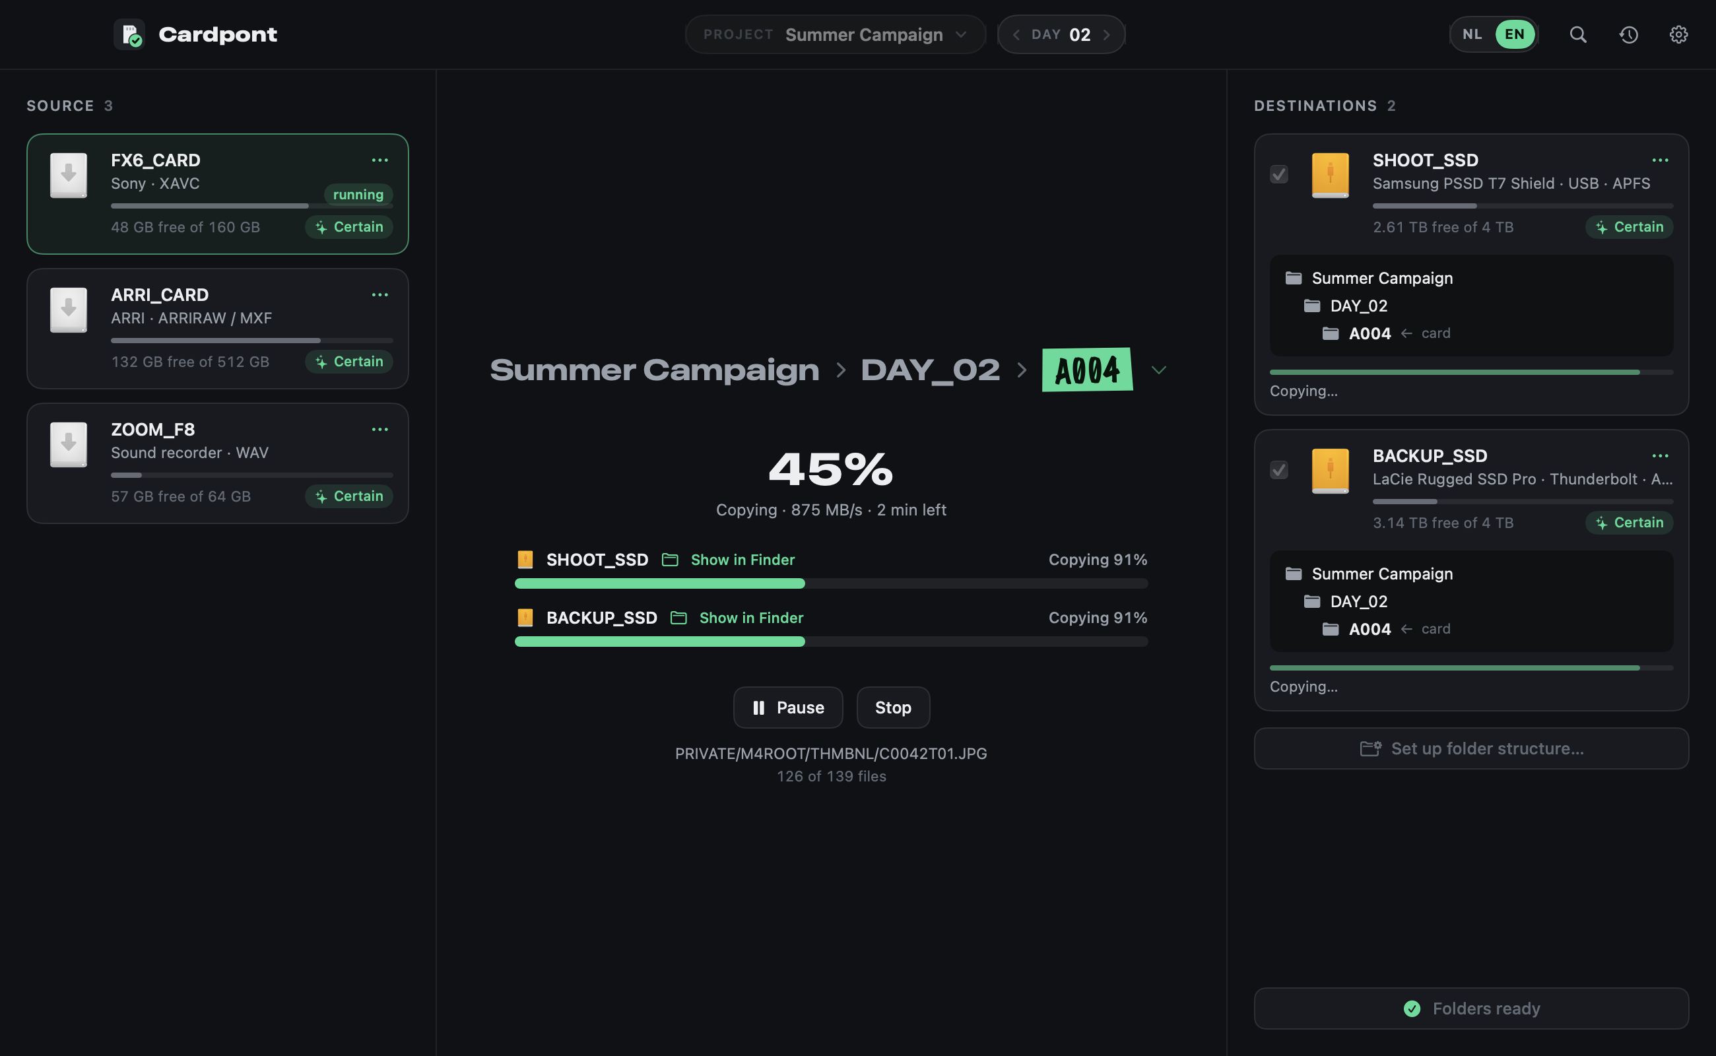Open the search magnifier icon

tap(1577, 34)
